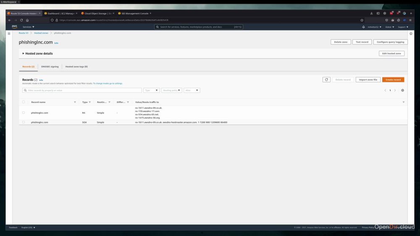Click the shield tracking protection icon
This screenshot has height=236, width=420.
tap(52, 20)
